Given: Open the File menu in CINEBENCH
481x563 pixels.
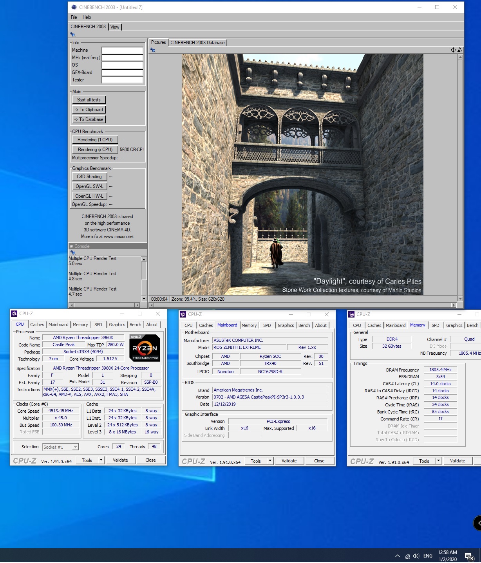Looking at the screenshot, I should (x=74, y=17).
